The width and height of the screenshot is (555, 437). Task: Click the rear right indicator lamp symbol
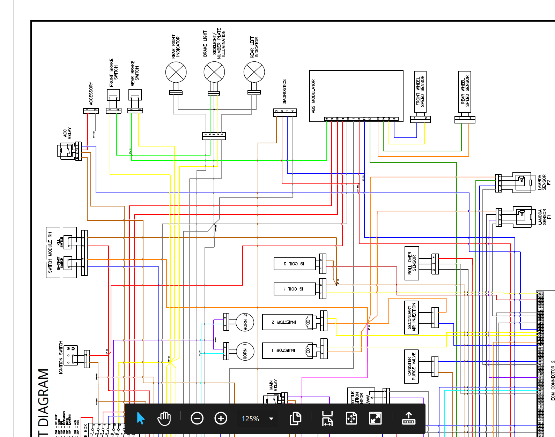click(x=176, y=72)
